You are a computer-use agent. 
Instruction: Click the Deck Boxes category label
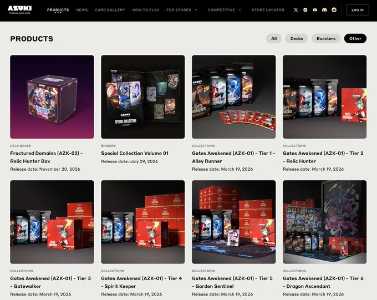pyautogui.click(x=21, y=146)
